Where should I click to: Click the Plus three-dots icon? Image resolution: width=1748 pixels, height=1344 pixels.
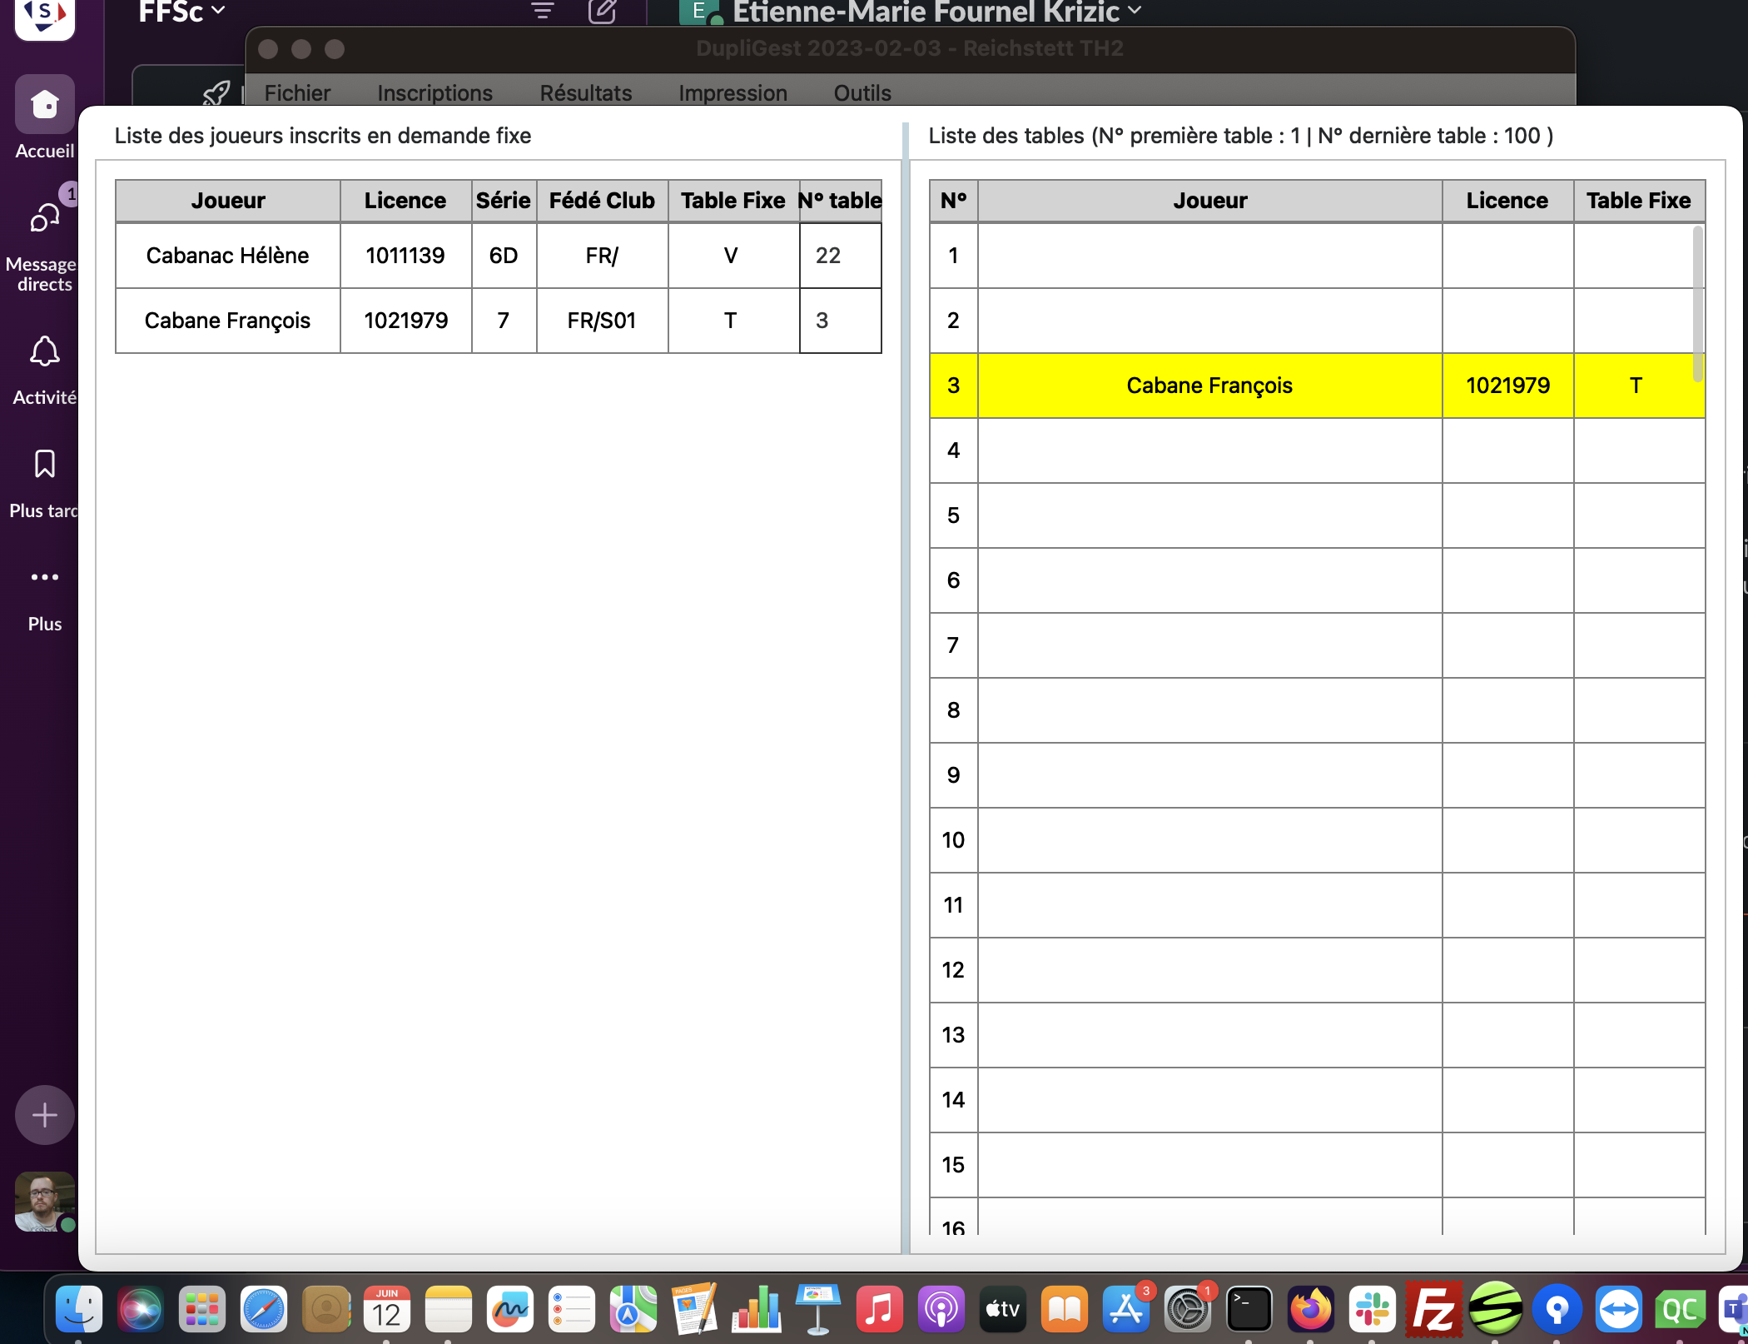pos(44,577)
